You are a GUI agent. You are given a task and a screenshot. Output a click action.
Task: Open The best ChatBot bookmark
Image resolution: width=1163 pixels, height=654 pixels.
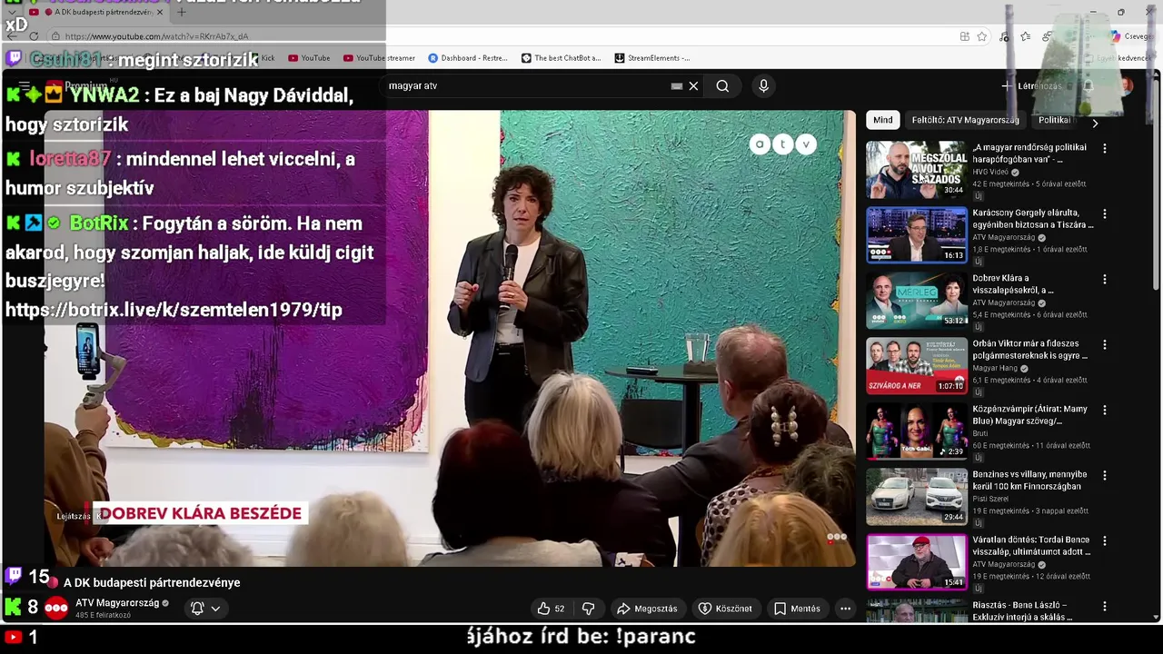[x=561, y=58]
